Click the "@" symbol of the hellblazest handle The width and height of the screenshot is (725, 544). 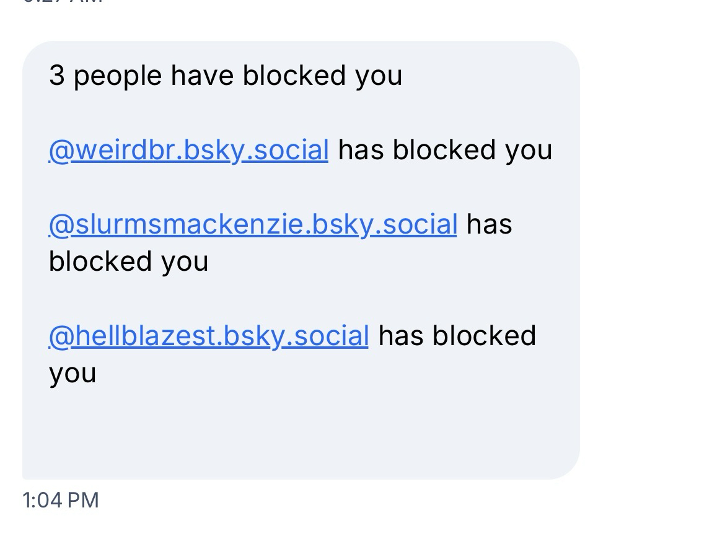click(59, 336)
